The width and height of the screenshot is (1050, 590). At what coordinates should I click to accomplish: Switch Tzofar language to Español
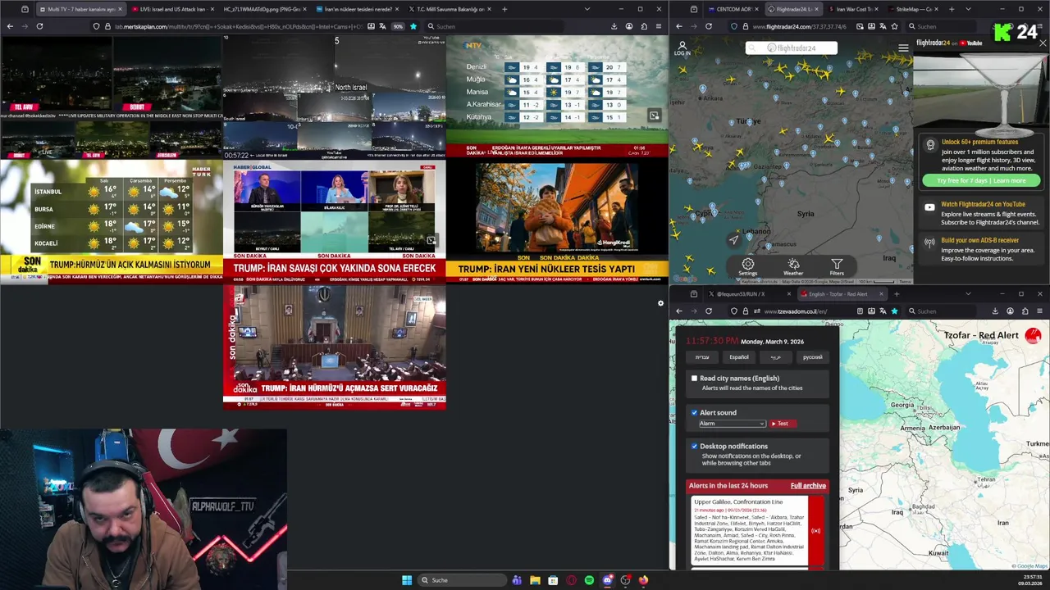point(739,357)
